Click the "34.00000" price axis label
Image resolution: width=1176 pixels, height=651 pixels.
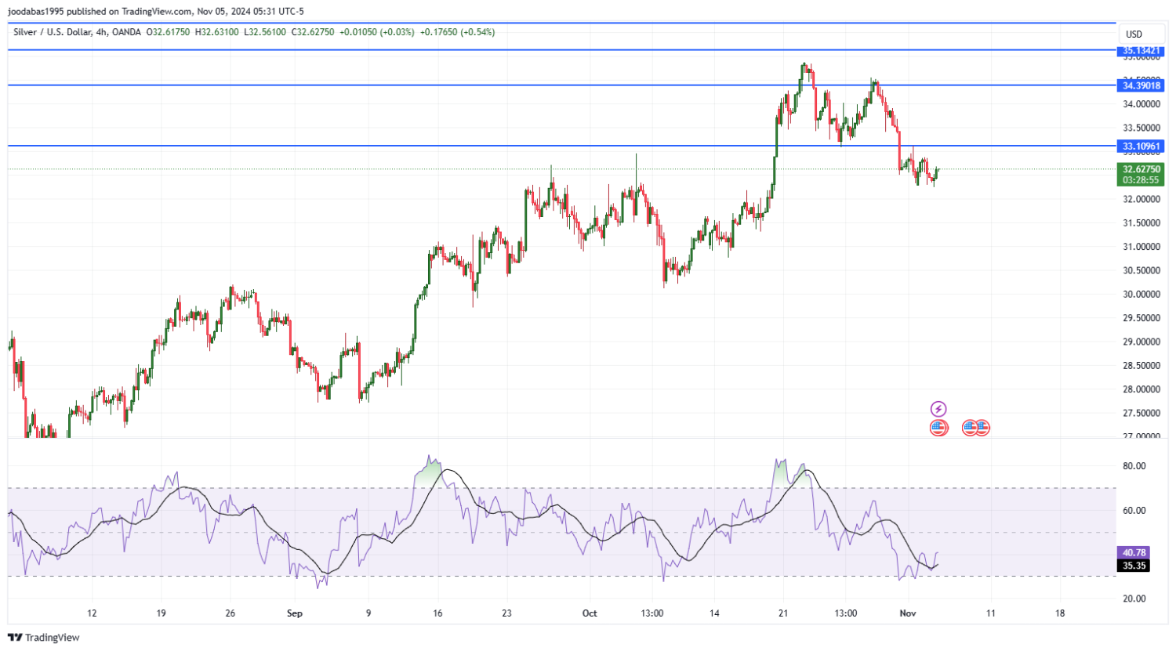(x=1142, y=104)
